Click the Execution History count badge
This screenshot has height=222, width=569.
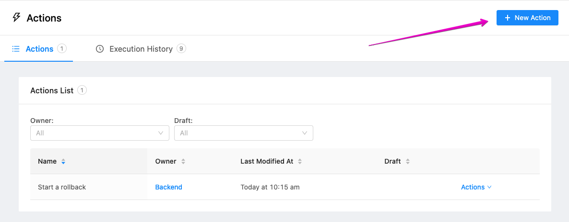tap(181, 48)
